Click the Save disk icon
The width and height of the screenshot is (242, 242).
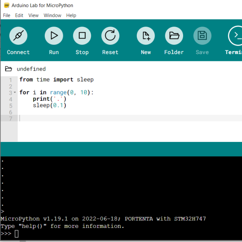pyautogui.click(x=202, y=36)
